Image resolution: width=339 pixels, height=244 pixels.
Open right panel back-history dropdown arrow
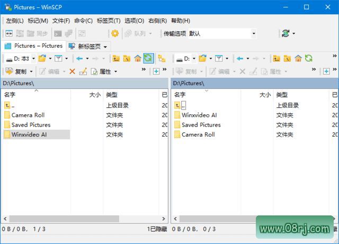(x=248, y=58)
